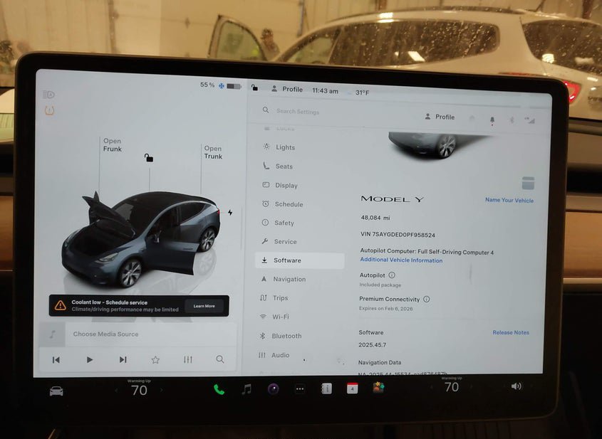This screenshot has width=602, height=439.
Task: Tap Choose Media Source
Action: coord(105,334)
